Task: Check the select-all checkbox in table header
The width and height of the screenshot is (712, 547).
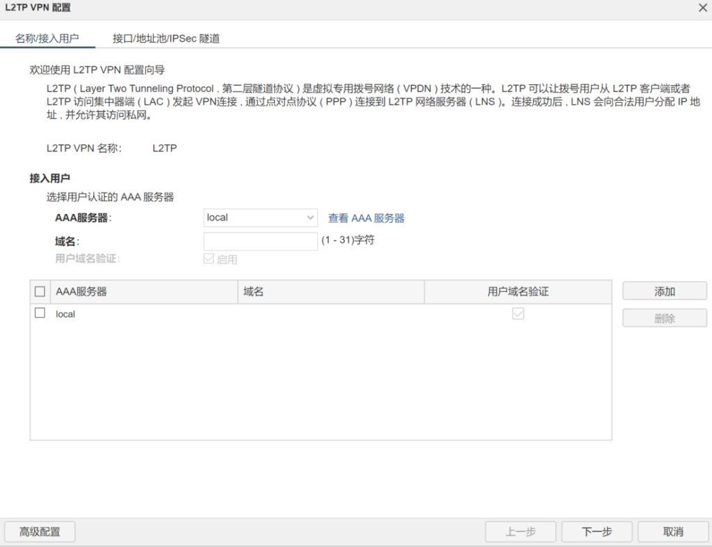Action: tap(40, 291)
